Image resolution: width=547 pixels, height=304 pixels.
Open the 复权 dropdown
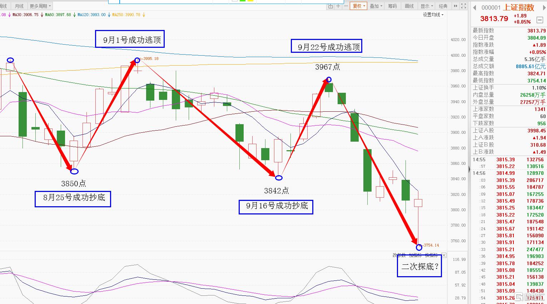click(x=359, y=6)
